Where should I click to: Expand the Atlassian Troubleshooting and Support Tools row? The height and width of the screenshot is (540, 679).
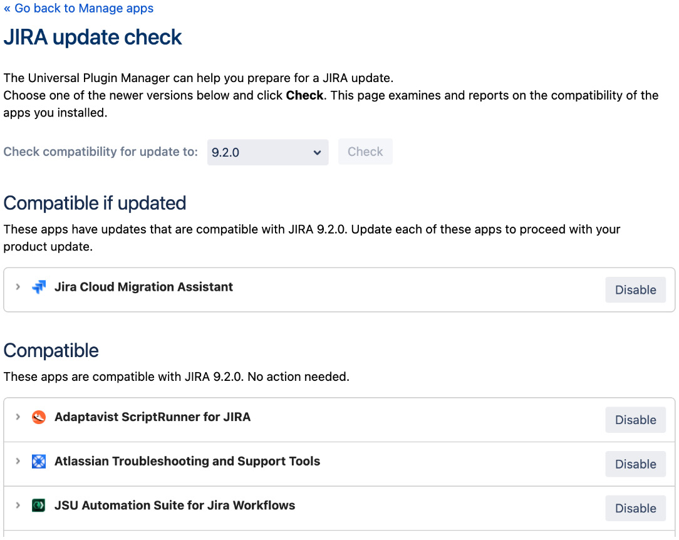(x=18, y=461)
